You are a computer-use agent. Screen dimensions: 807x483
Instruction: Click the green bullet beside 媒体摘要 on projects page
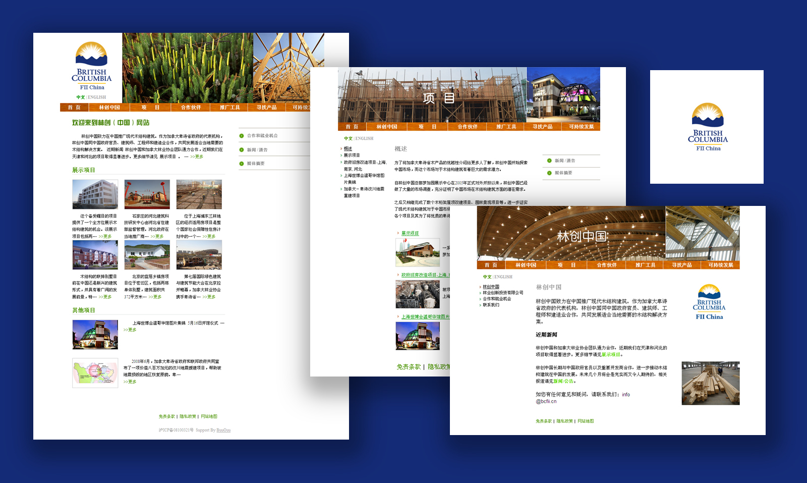[x=549, y=173]
